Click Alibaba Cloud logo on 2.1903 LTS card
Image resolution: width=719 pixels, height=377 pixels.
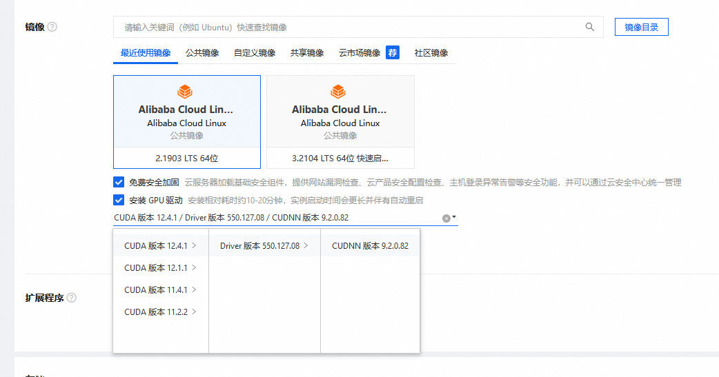(x=185, y=92)
